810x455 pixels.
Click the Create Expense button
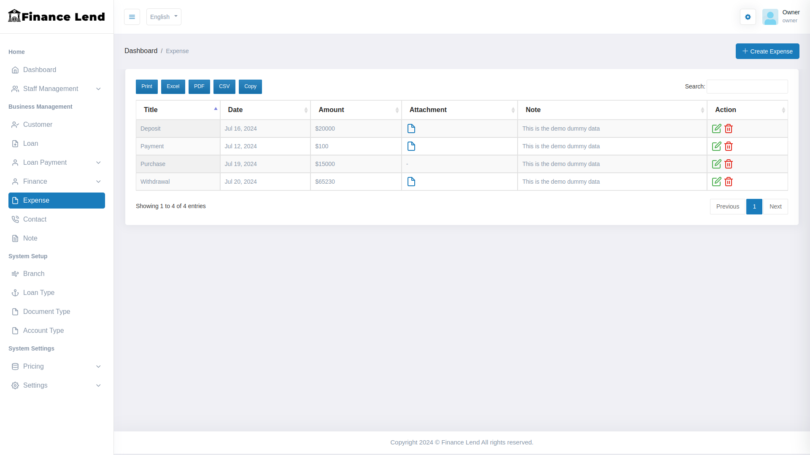point(767,51)
